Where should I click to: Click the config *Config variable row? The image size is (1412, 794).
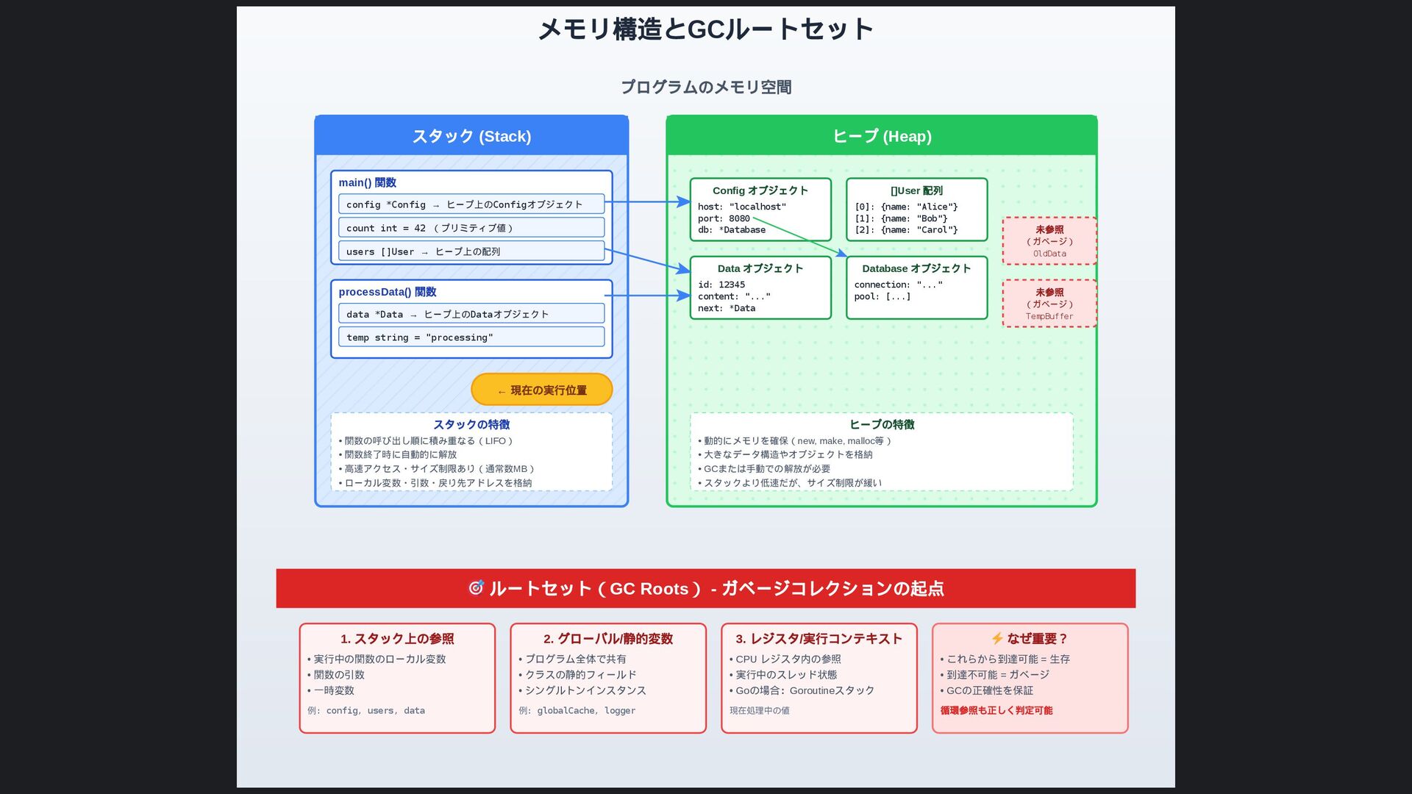(x=471, y=204)
